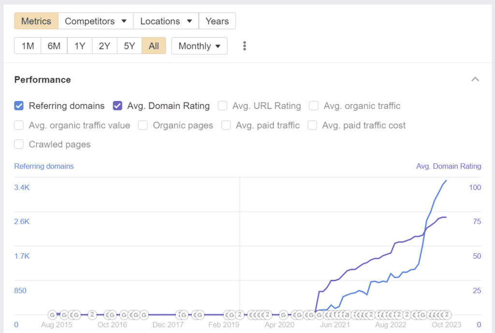The image size is (495, 333).
Task: Tick the Organic pages checkbox
Action: point(143,125)
